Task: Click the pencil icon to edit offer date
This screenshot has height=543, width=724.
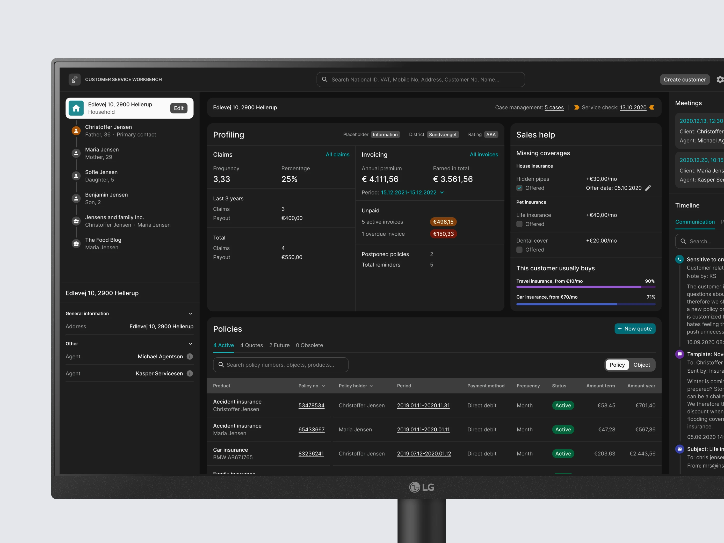Action: (649, 188)
